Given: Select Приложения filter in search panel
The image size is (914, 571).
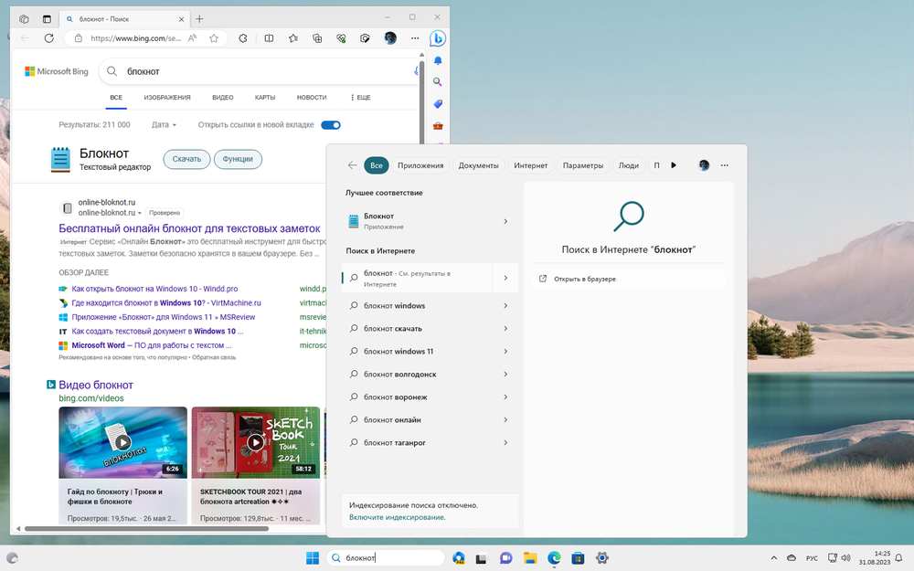Looking at the screenshot, I should pos(420,165).
